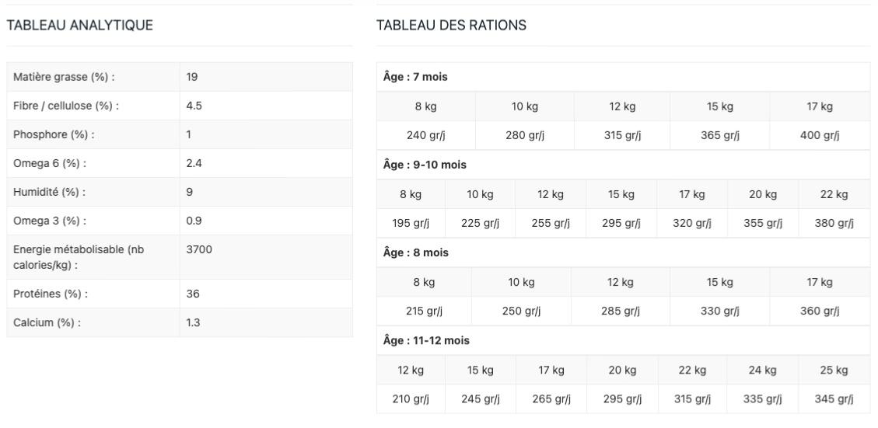
Task: Click the Omega 6 value 2.4
Action: 194,163
